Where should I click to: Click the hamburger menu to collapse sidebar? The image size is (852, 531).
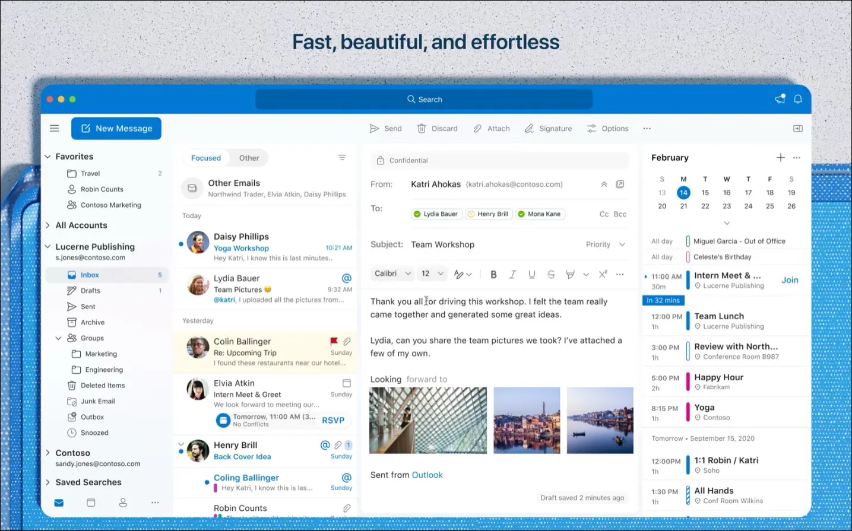[55, 128]
